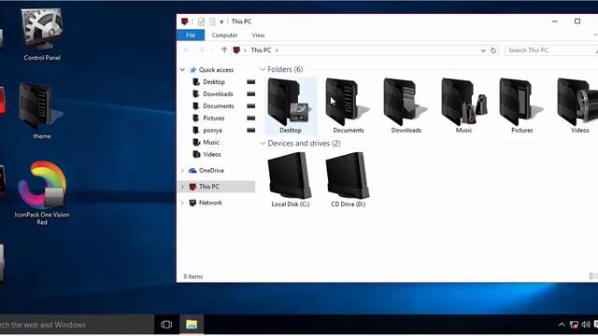The height and width of the screenshot is (336, 598).
Task: Minimize the This PC window
Action: coord(554,21)
